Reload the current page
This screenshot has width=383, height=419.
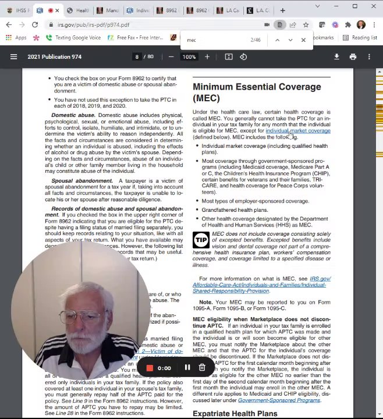tap(35, 25)
